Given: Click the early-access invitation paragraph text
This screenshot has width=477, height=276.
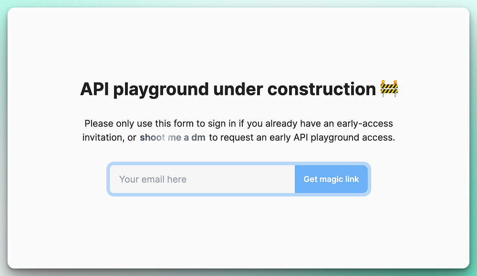Looking at the screenshot, I should tap(238, 124).
